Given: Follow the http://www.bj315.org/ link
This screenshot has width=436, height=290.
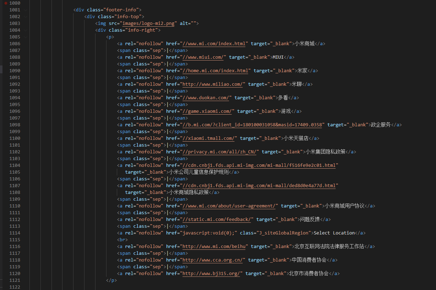Looking at the screenshot, I should tap(211, 273).
